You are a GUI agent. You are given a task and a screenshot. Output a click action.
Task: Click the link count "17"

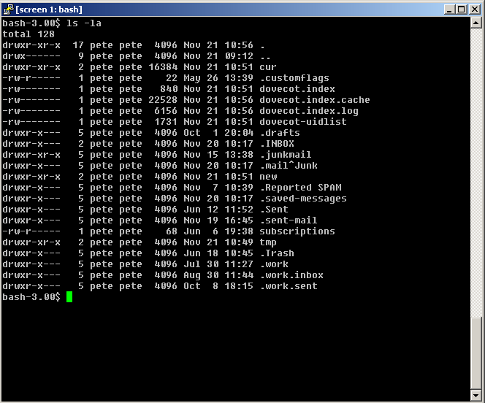coord(78,45)
